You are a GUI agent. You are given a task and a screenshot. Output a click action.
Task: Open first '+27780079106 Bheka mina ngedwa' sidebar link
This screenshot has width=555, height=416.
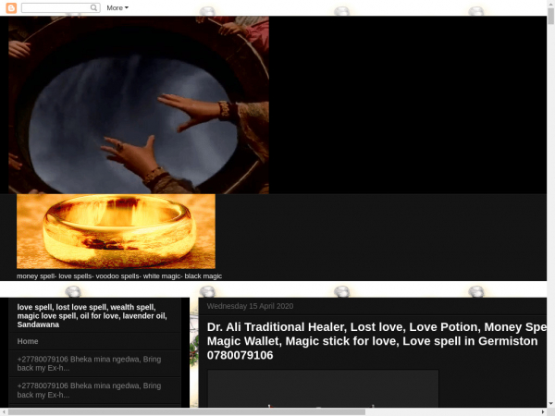click(89, 363)
